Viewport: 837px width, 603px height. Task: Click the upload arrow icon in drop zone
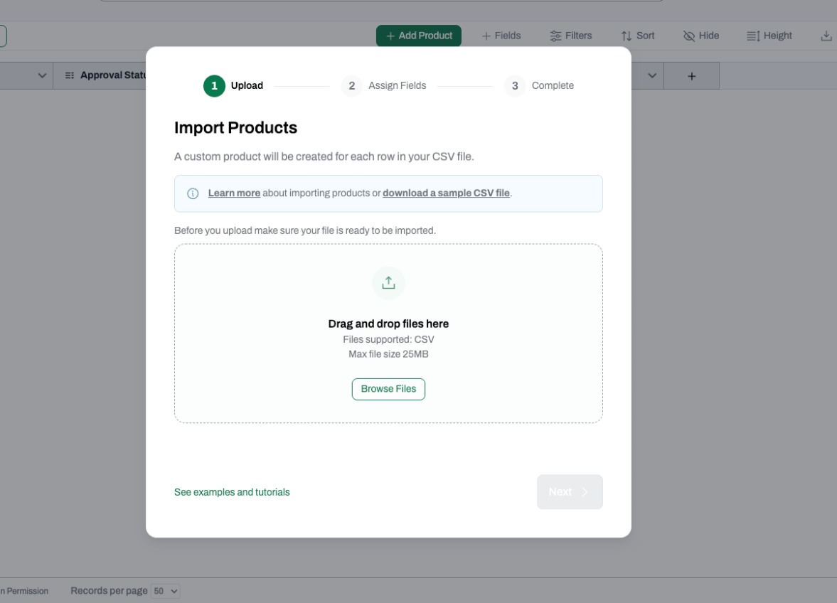(x=388, y=283)
